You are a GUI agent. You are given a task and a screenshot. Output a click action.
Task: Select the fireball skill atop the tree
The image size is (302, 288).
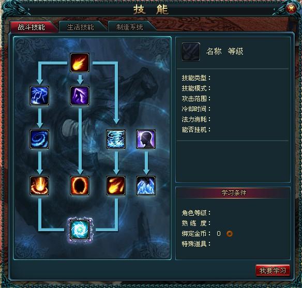click(80, 63)
